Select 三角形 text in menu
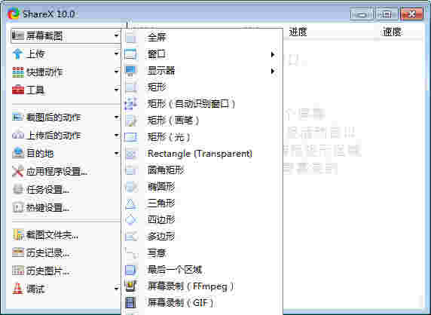 click(161, 203)
